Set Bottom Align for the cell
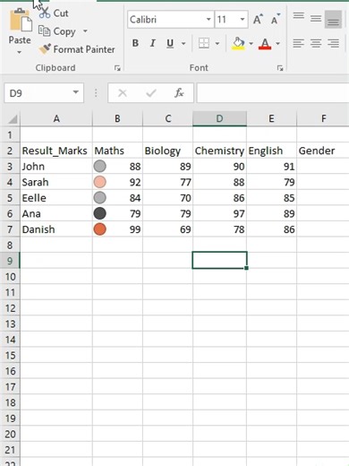 (333, 20)
